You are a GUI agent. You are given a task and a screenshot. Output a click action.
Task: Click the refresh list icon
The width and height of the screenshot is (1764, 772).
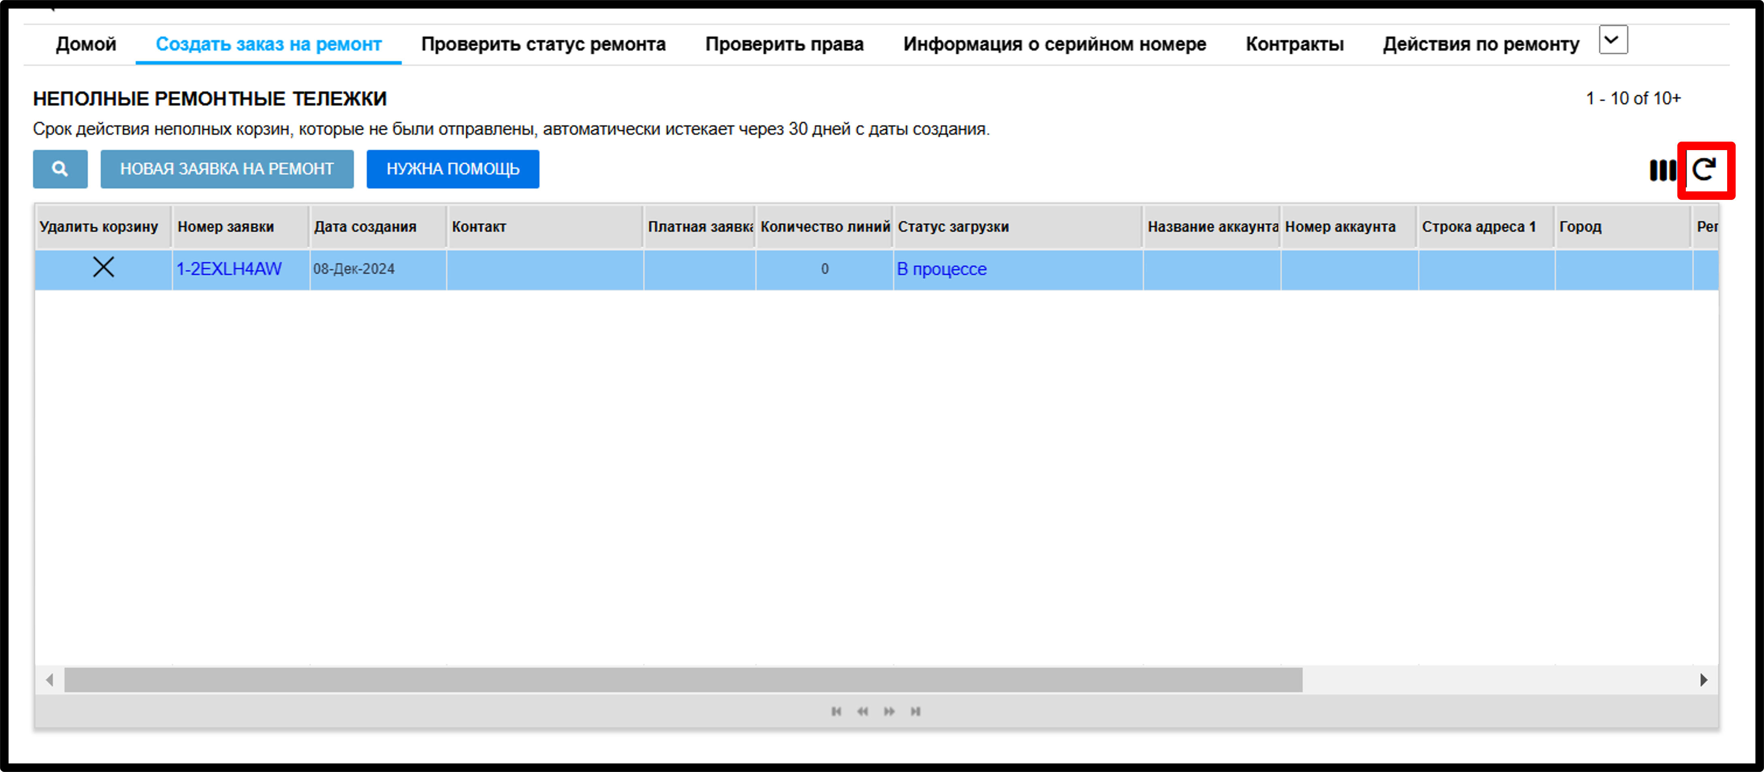[x=1704, y=170]
